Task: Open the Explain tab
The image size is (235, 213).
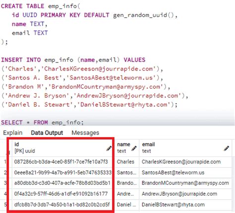Action: click(x=13, y=133)
